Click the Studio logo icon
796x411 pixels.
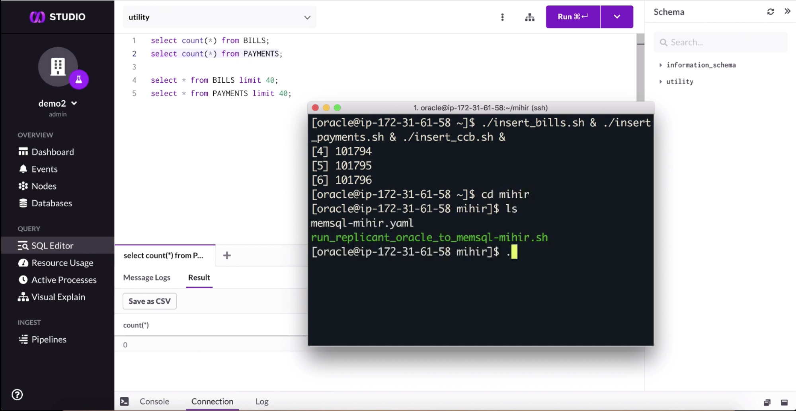coord(37,17)
